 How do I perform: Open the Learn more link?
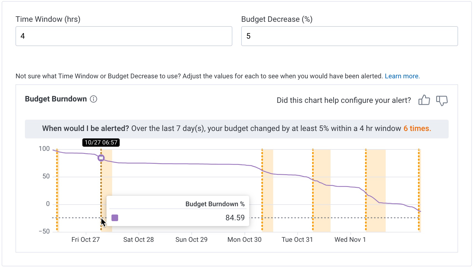pos(402,76)
